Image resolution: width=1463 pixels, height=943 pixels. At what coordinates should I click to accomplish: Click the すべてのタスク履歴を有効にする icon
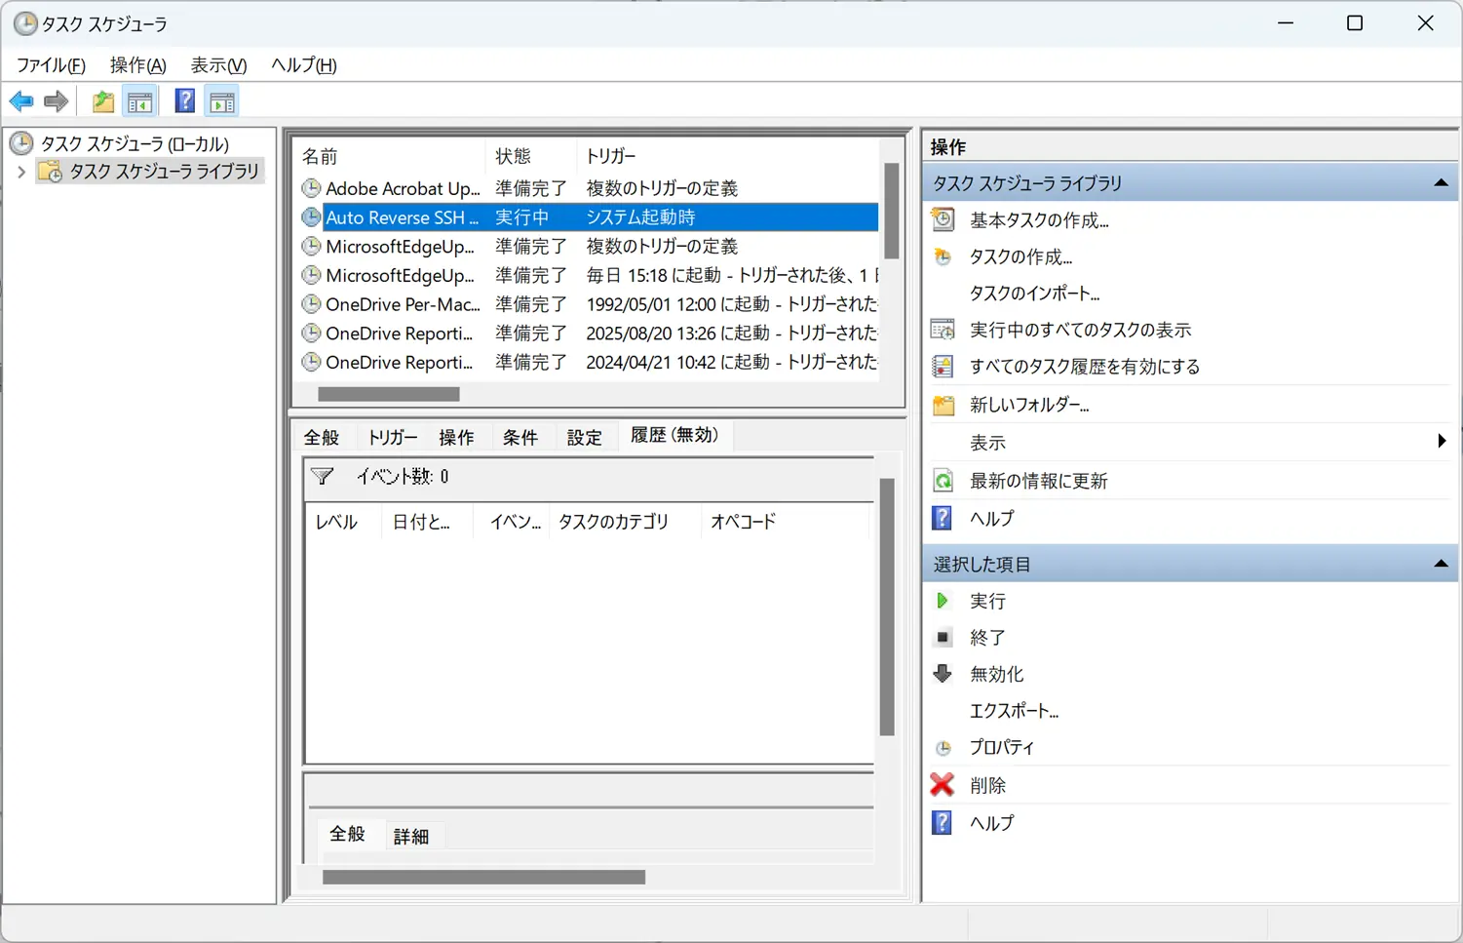[x=943, y=367]
